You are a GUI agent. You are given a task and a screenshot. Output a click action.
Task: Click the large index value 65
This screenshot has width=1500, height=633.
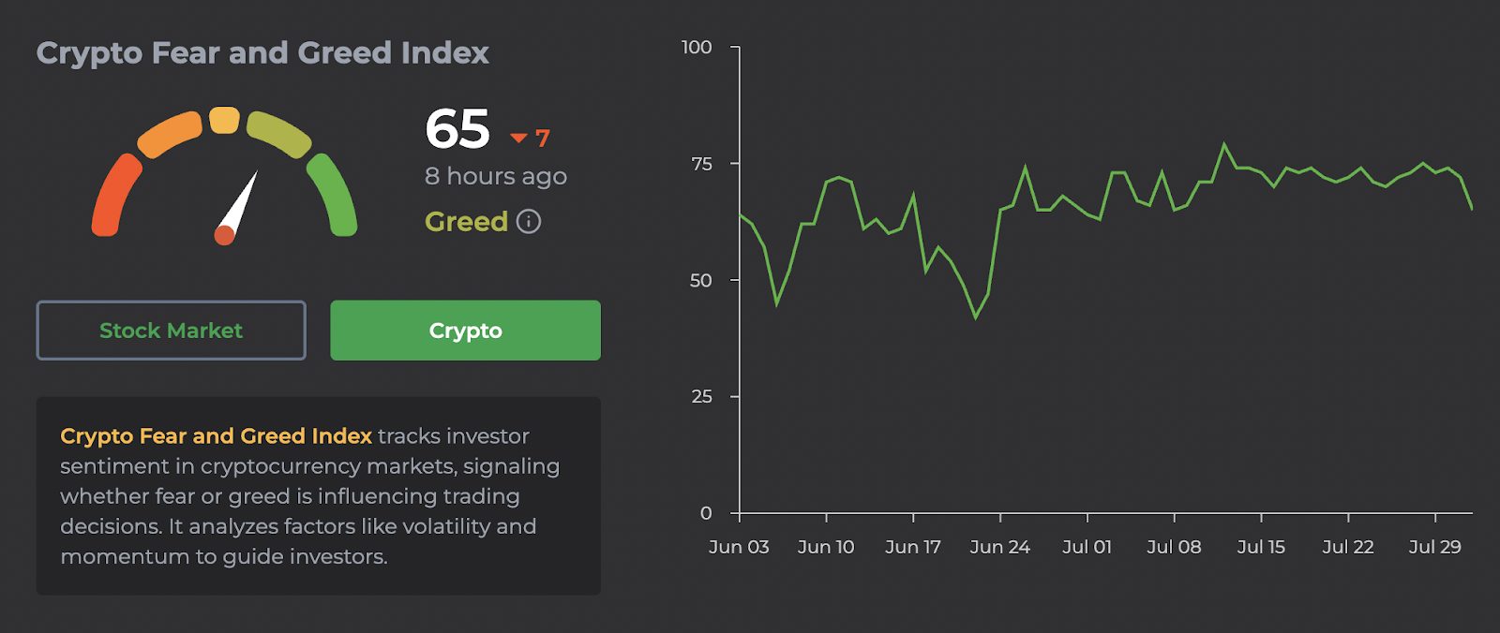coord(457,129)
